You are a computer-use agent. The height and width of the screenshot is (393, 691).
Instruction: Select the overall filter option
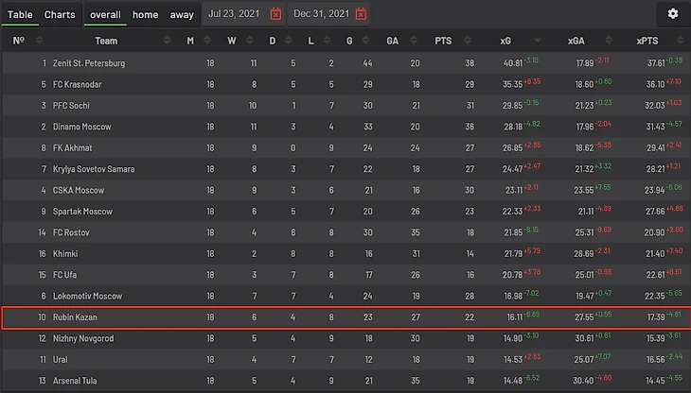coord(105,15)
